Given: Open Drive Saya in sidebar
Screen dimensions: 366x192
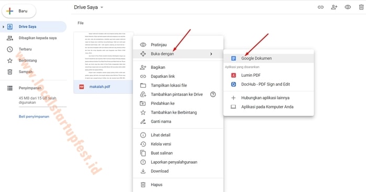Looking at the screenshot, I should (x=33, y=27).
